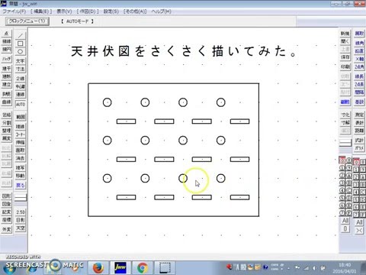Select the 複写 (copy) tool

click(x=21, y=168)
